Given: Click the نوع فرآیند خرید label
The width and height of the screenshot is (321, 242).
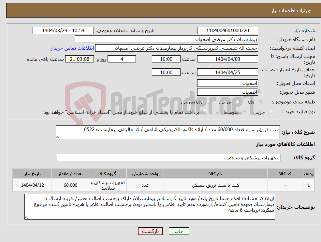Looking at the screenshot, I should [298, 111].
